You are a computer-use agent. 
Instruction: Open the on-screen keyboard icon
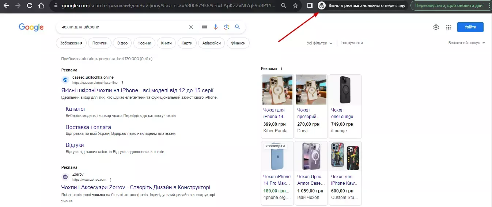click(205, 27)
